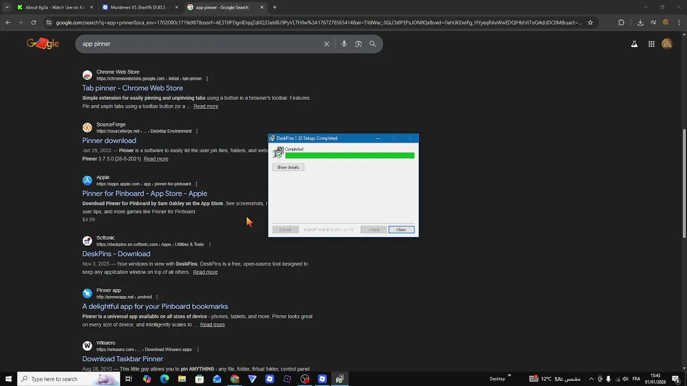
Task: Open the Google apps grid
Action: pyautogui.click(x=651, y=44)
